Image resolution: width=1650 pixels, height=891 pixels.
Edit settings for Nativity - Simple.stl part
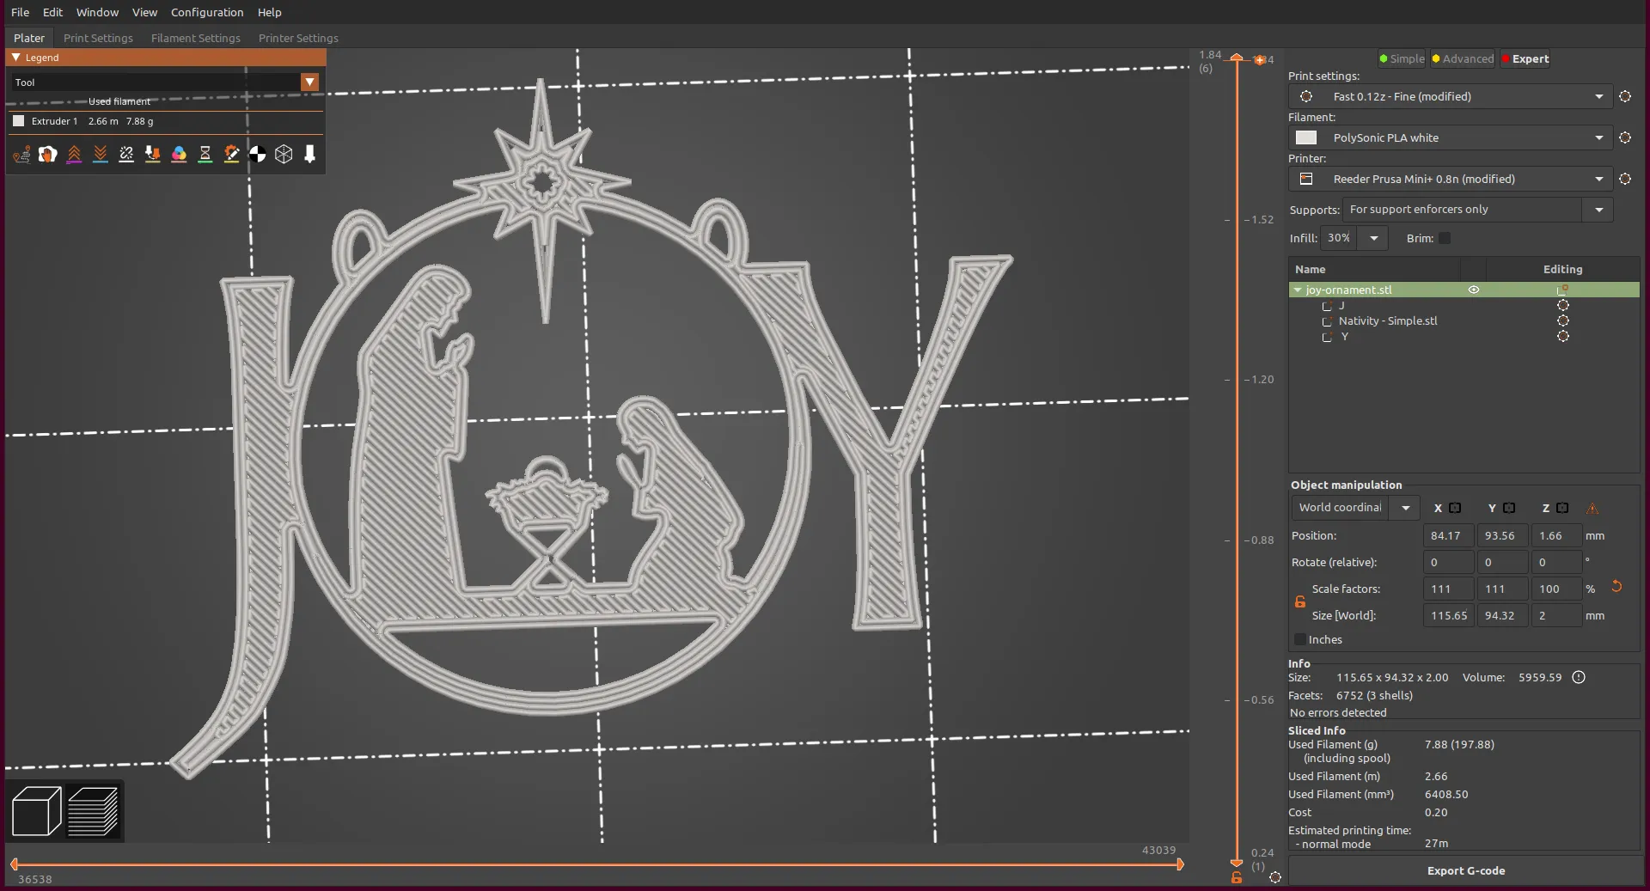tap(1563, 320)
